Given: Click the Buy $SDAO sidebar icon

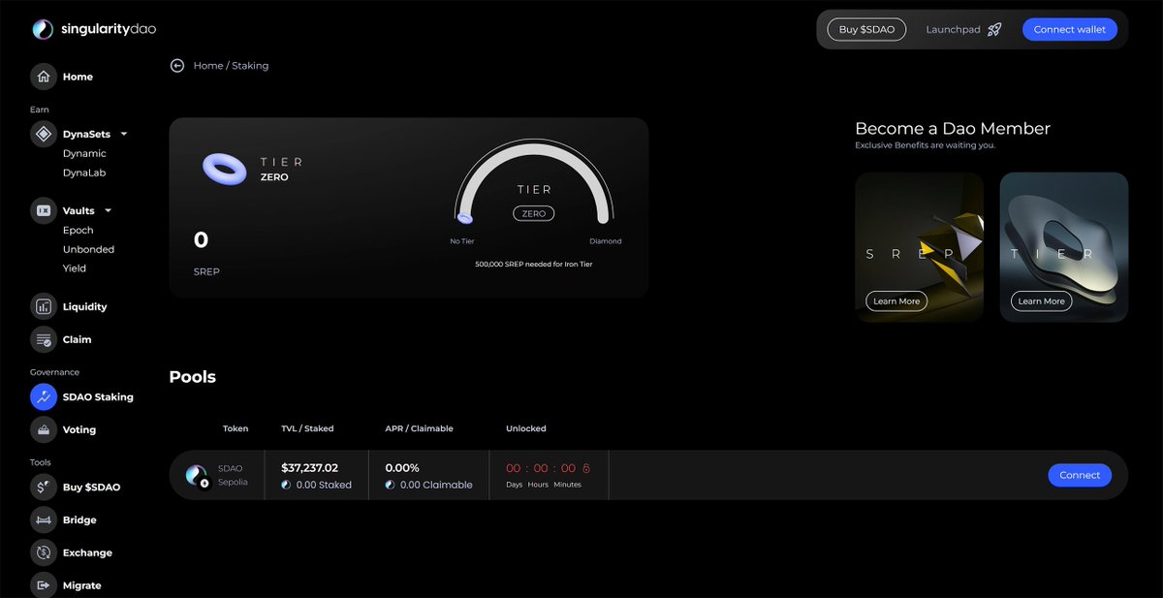Looking at the screenshot, I should coord(43,487).
